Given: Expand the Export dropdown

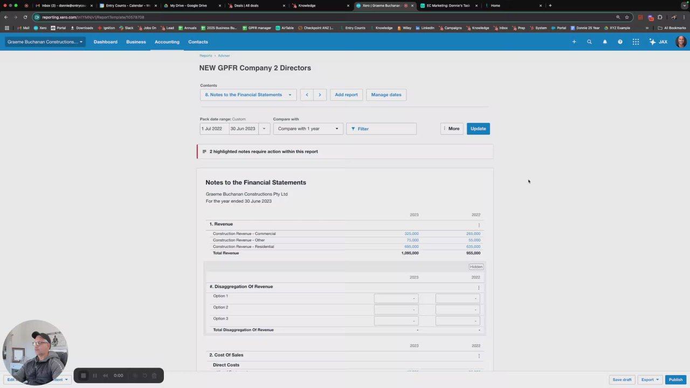Looking at the screenshot, I should click(650, 379).
